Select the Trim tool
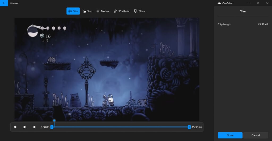The width and height of the screenshot is (272, 141). tap(73, 11)
